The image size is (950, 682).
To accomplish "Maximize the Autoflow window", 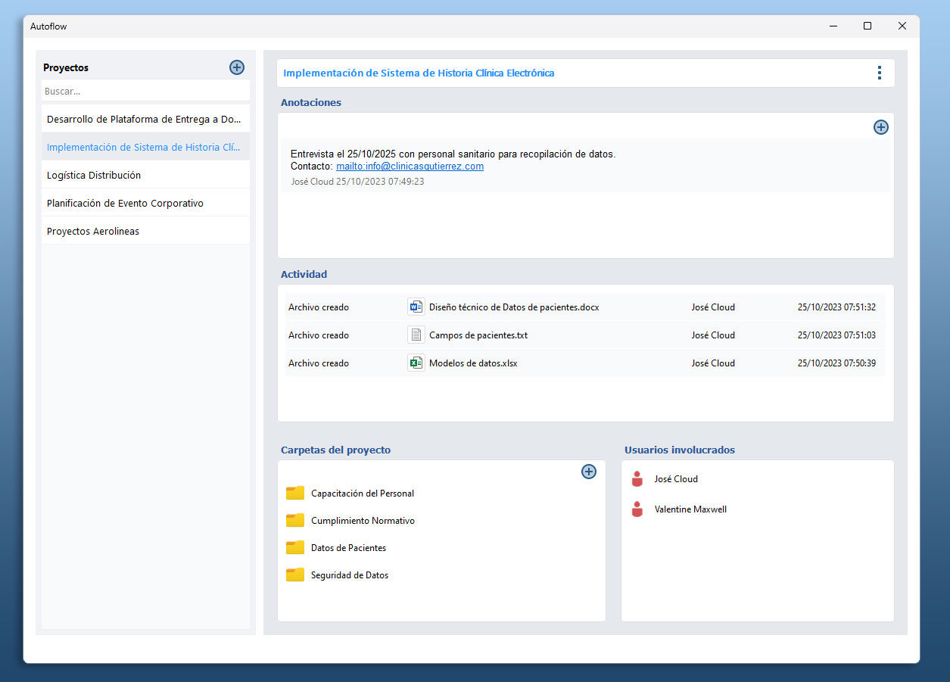I will pos(867,26).
